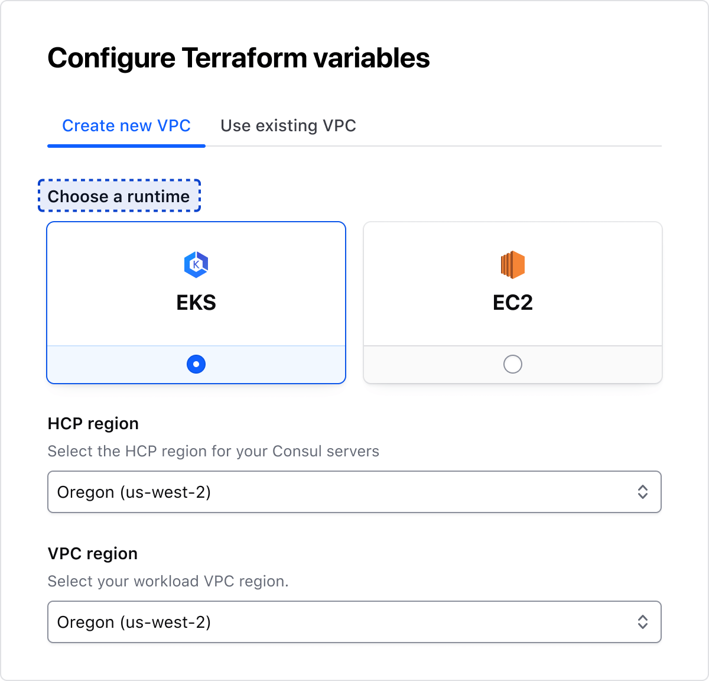Select the EC2 runtime radio button
Screen dimensions: 709x681
point(512,364)
